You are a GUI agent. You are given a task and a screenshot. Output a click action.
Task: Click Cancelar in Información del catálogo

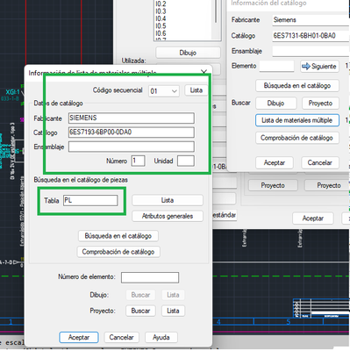(320, 162)
